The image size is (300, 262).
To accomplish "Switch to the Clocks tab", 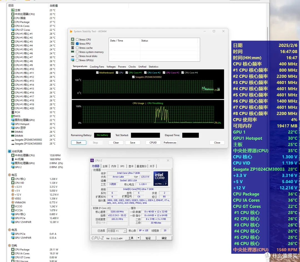I will (132, 67).
